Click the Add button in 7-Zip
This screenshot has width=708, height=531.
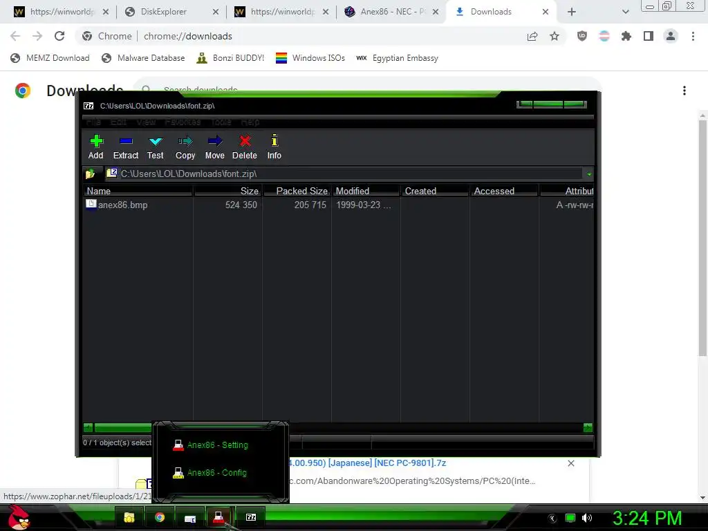click(95, 147)
